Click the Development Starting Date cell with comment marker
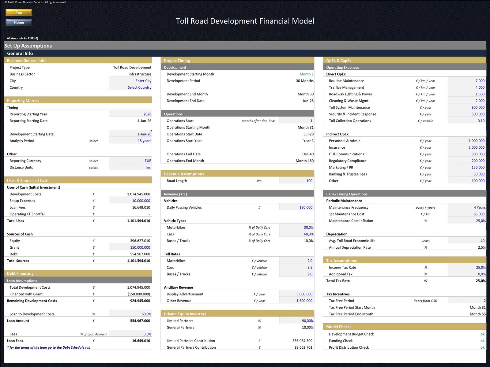 click(130, 134)
